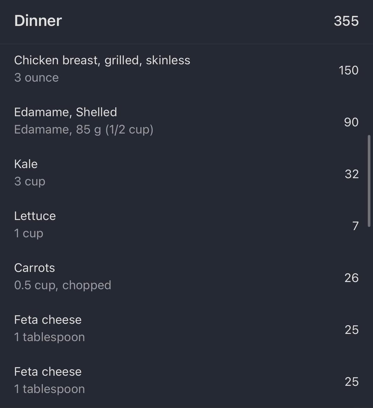This screenshot has height=408, width=373.
Task: Open the Carrots food entry
Action: tap(35, 268)
